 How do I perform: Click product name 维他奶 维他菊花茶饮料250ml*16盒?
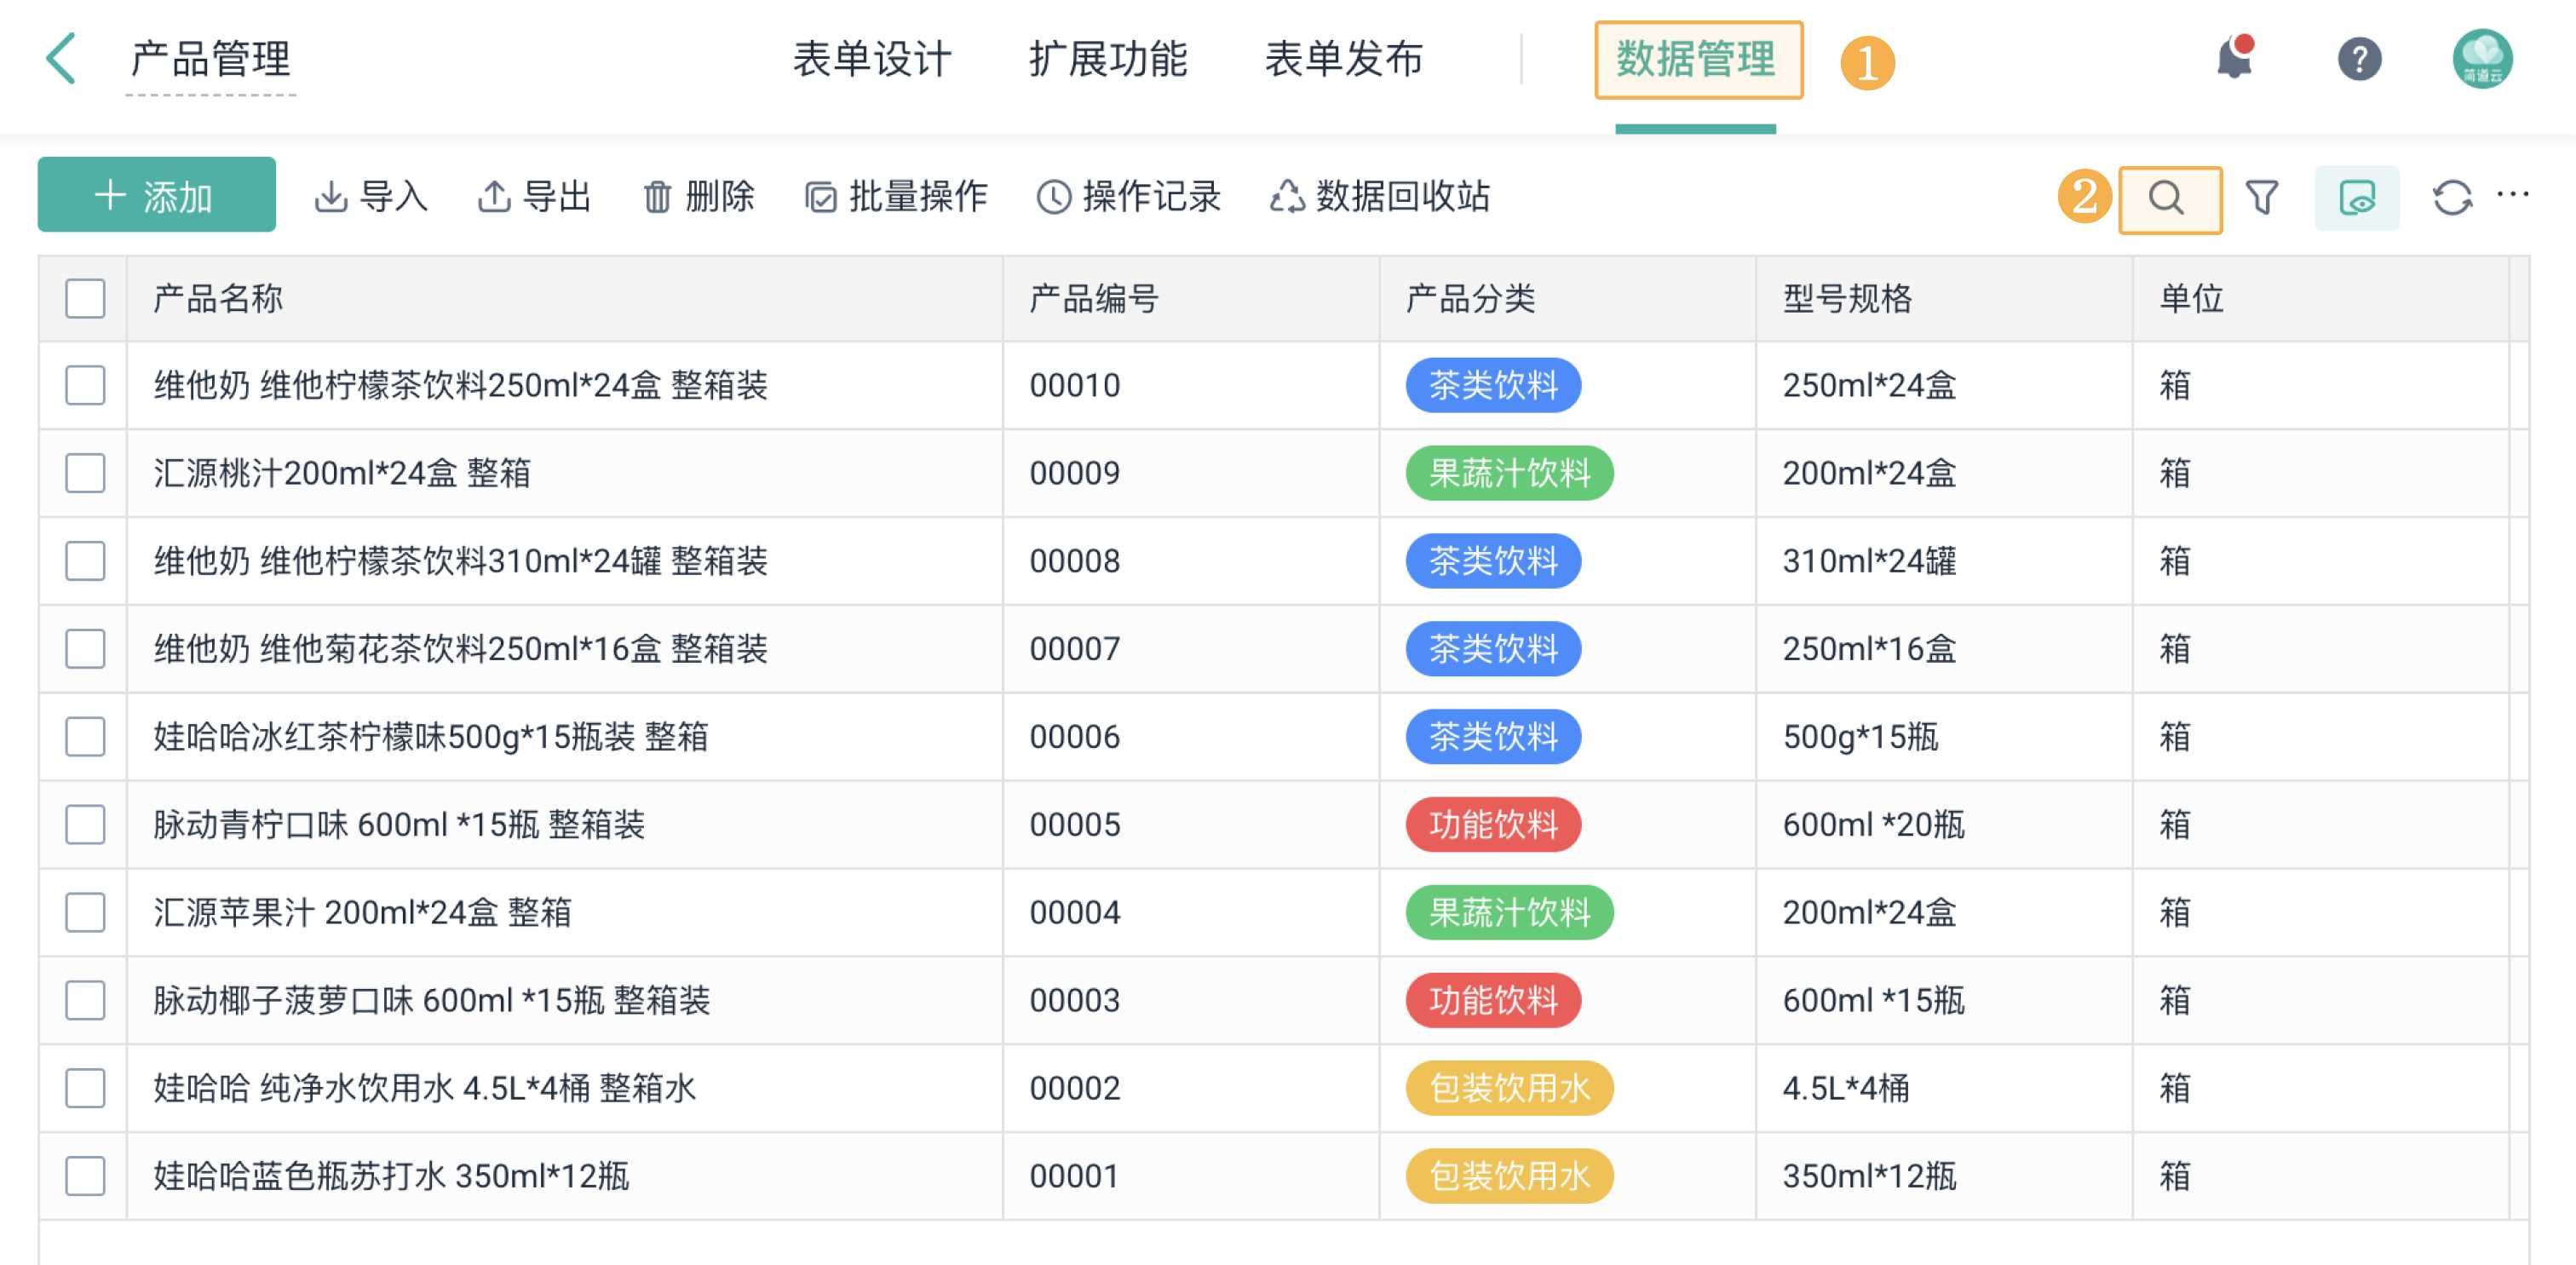pyautogui.click(x=461, y=649)
